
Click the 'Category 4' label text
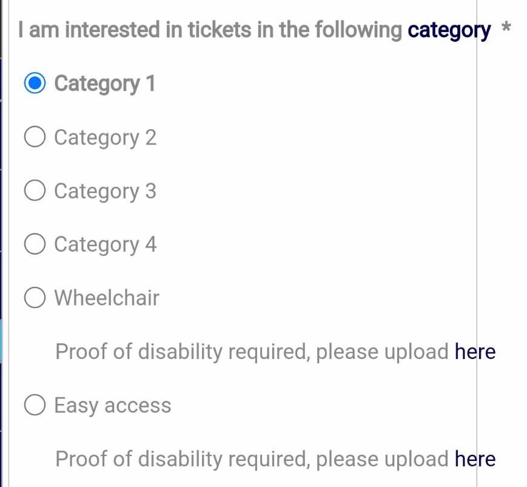click(x=106, y=244)
